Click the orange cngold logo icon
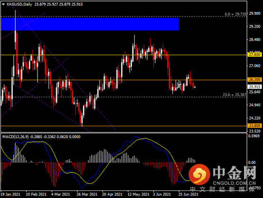 pyautogui.click(x=199, y=174)
